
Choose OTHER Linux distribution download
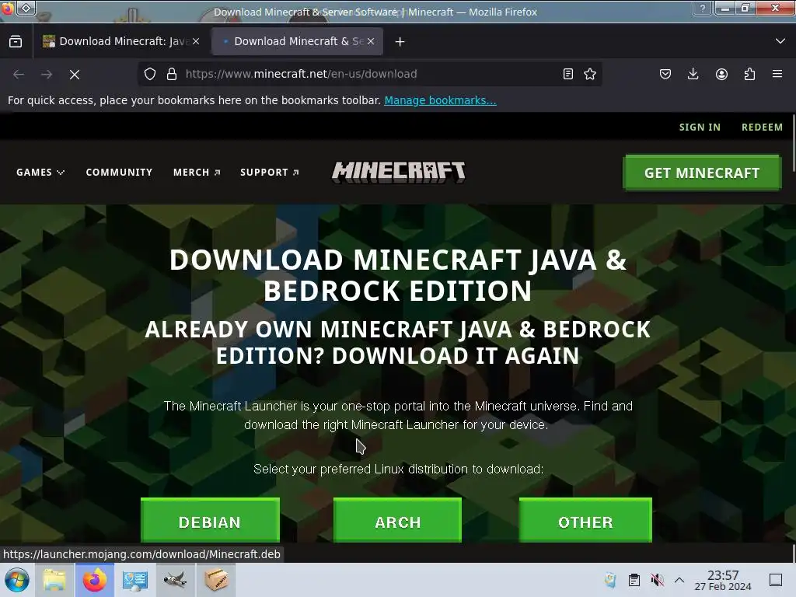coord(585,520)
